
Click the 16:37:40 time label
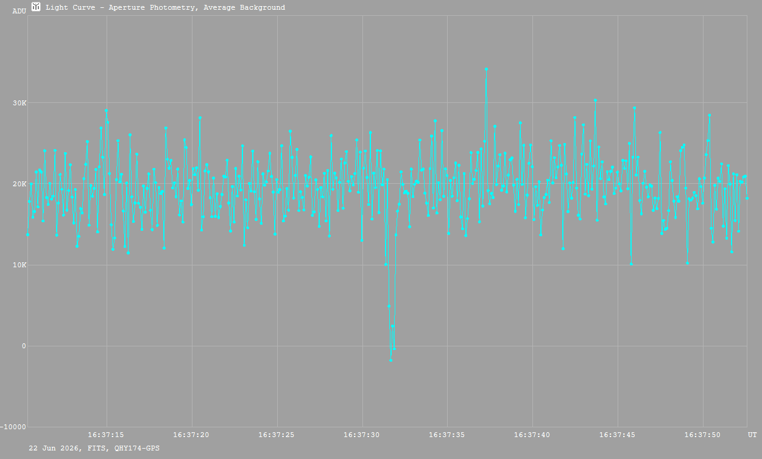click(532, 435)
